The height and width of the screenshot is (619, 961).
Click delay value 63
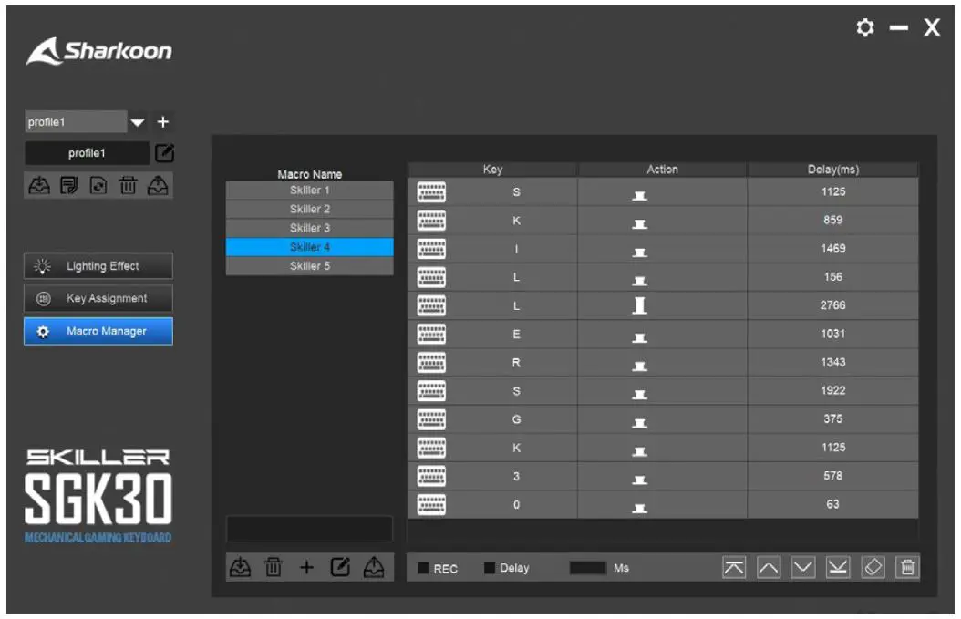click(x=832, y=504)
